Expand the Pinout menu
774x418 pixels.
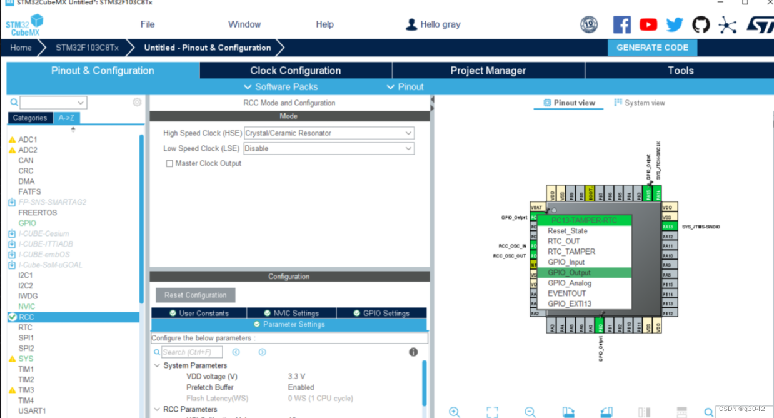coord(405,87)
